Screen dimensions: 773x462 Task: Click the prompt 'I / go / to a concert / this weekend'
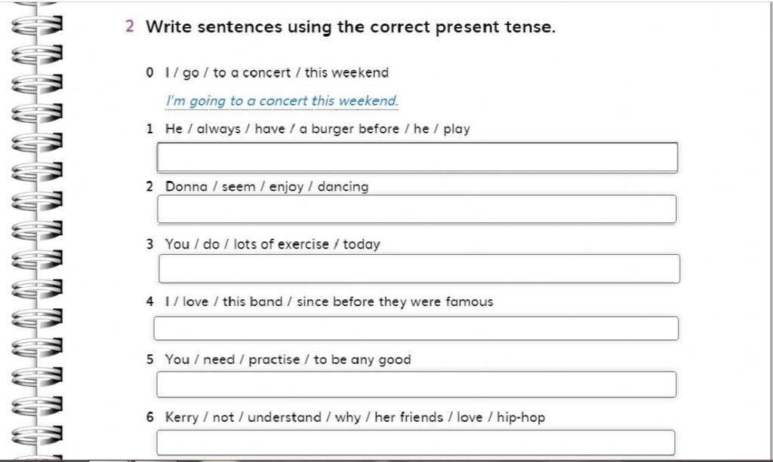(276, 73)
